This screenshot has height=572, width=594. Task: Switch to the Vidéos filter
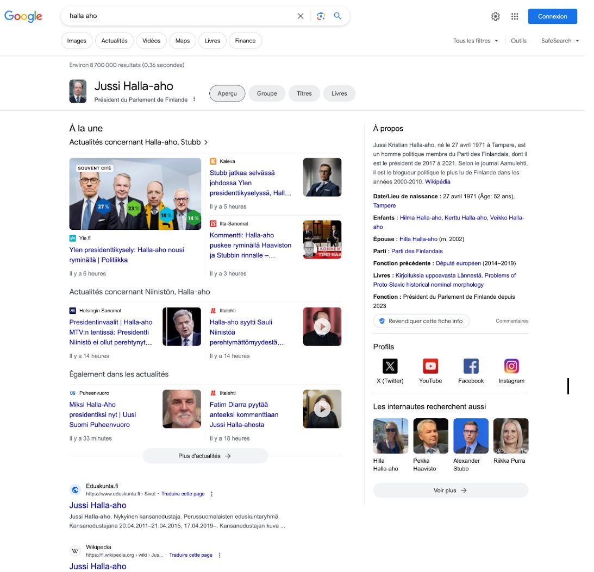coord(151,41)
